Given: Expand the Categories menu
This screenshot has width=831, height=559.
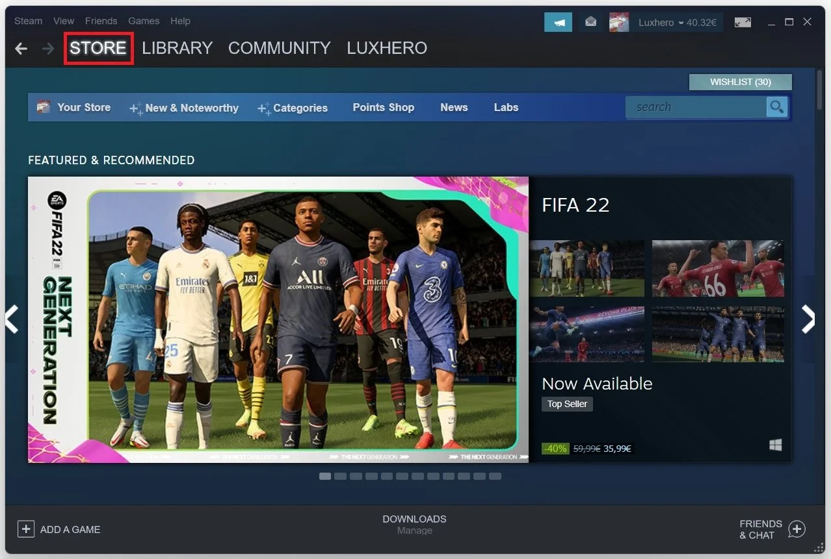Looking at the screenshot, I should [300, 108].
